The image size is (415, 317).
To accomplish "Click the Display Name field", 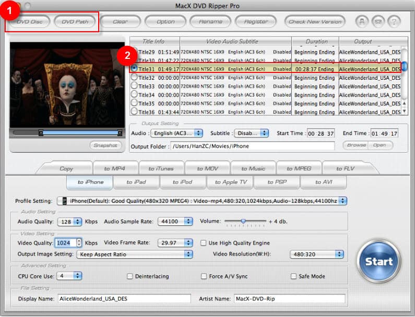I will pyautogui.click(x=124, y=299).
